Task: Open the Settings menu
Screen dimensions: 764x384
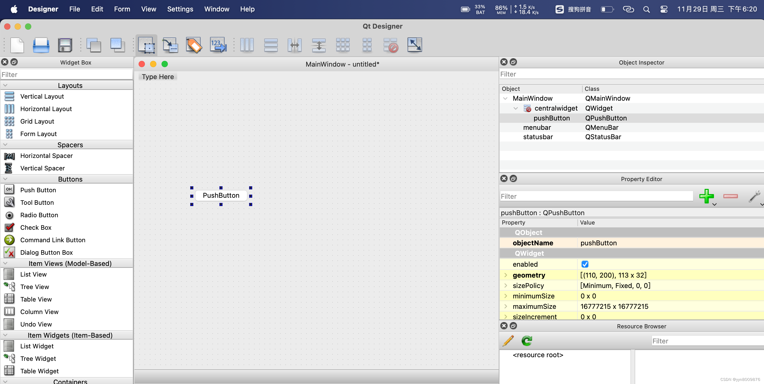Action: coord(180,9)
